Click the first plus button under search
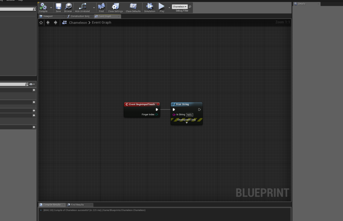Image resolution: width=343 pixels, height=221 pixels. pos(34,90)
